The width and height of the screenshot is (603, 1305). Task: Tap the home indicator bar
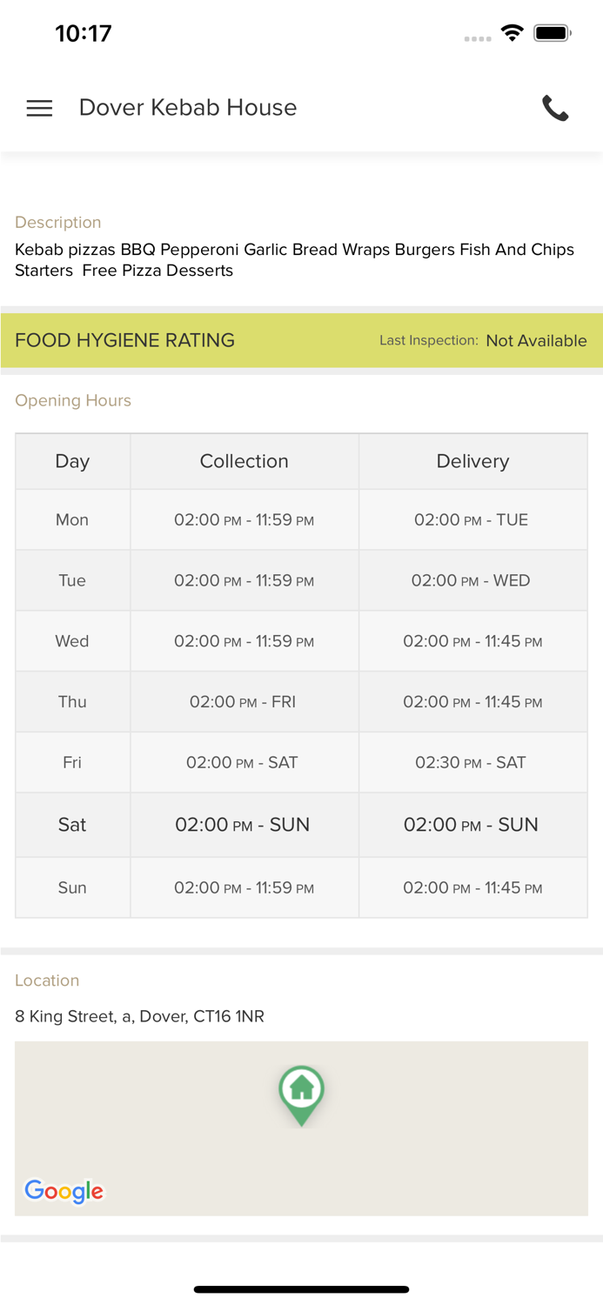(x=301, y=1289)
